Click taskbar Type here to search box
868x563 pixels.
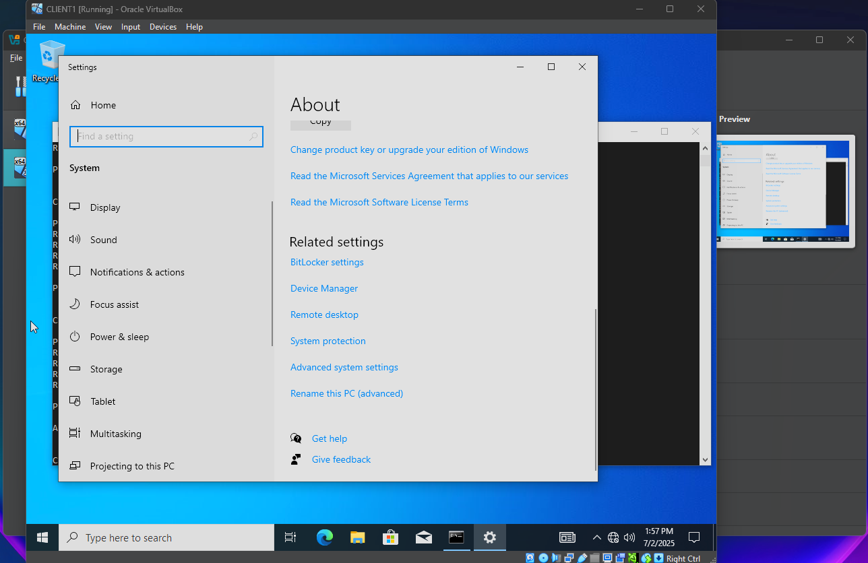point(166,537)
